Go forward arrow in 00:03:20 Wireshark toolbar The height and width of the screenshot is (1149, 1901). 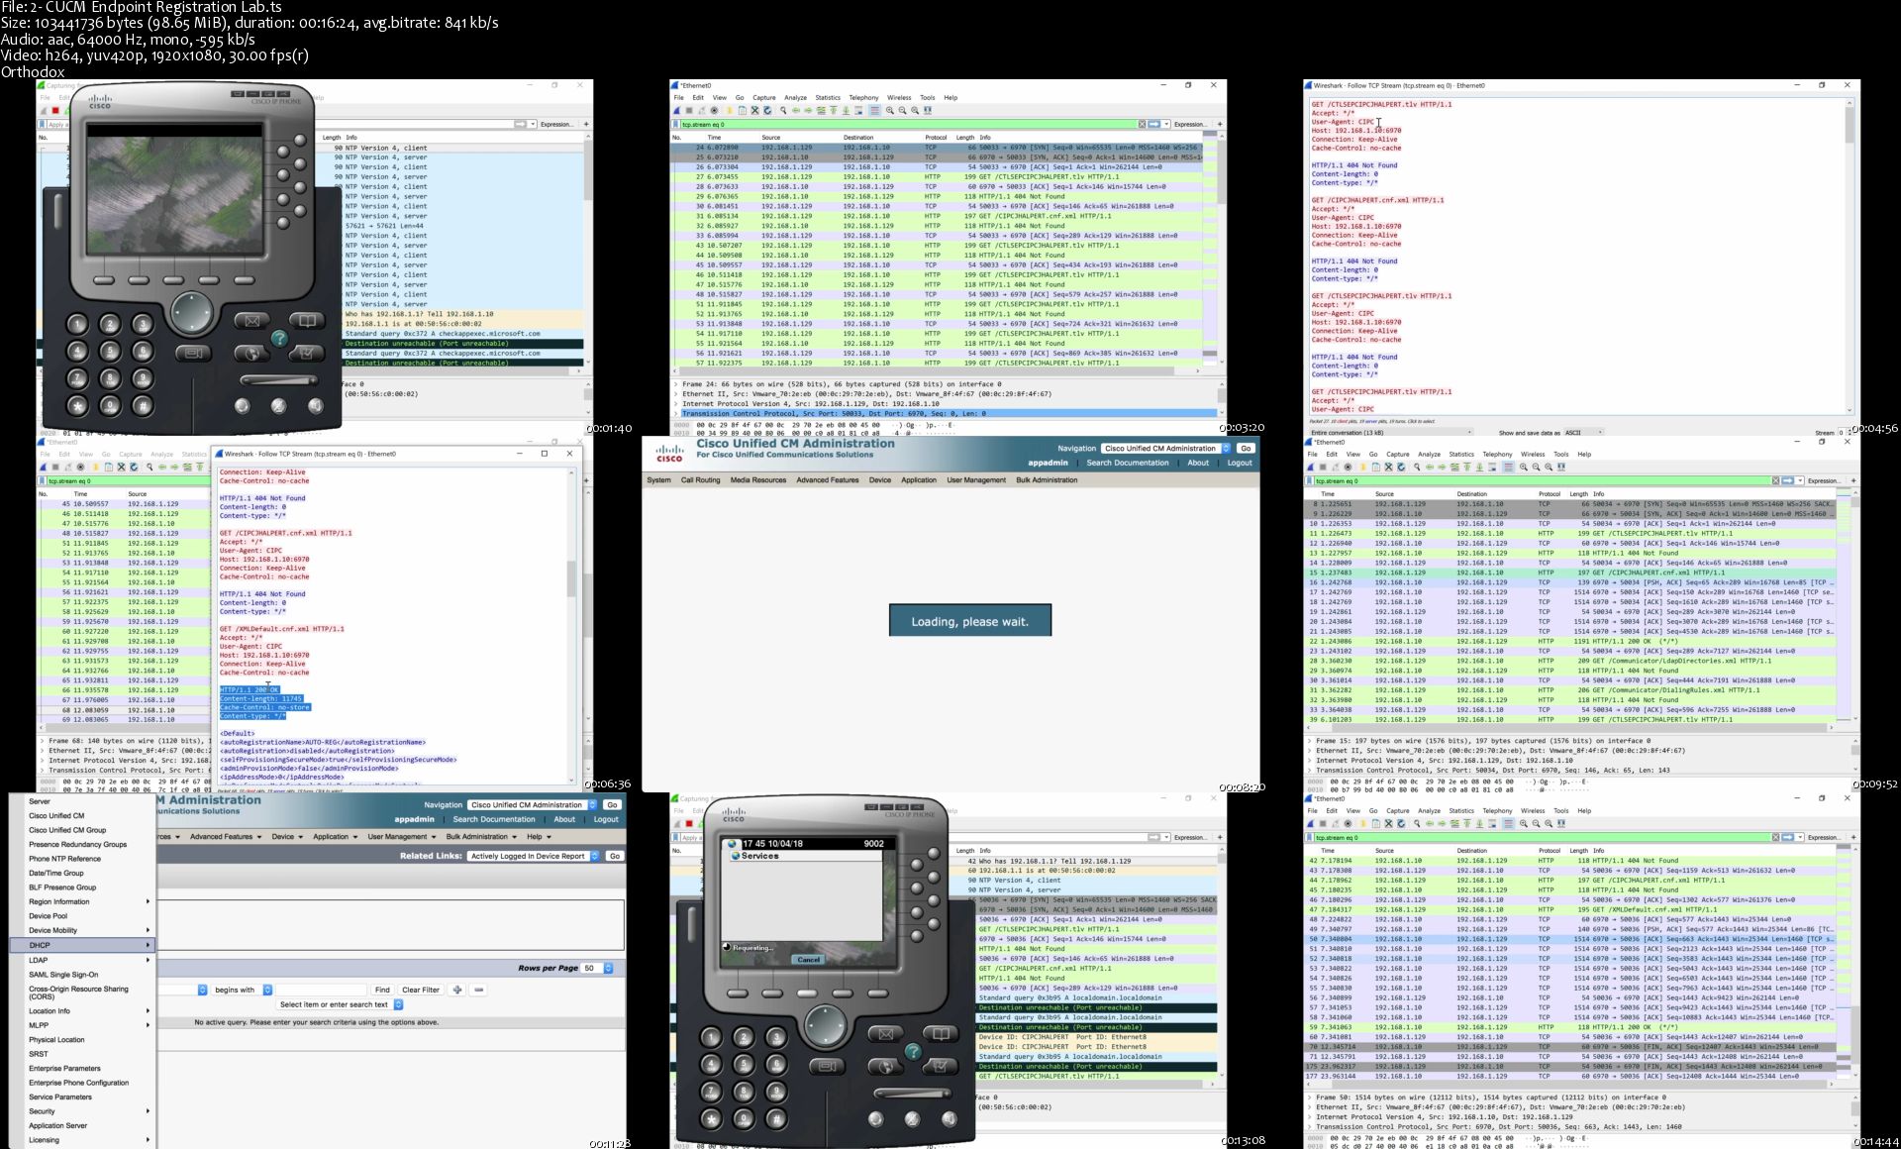coord(808,110)
